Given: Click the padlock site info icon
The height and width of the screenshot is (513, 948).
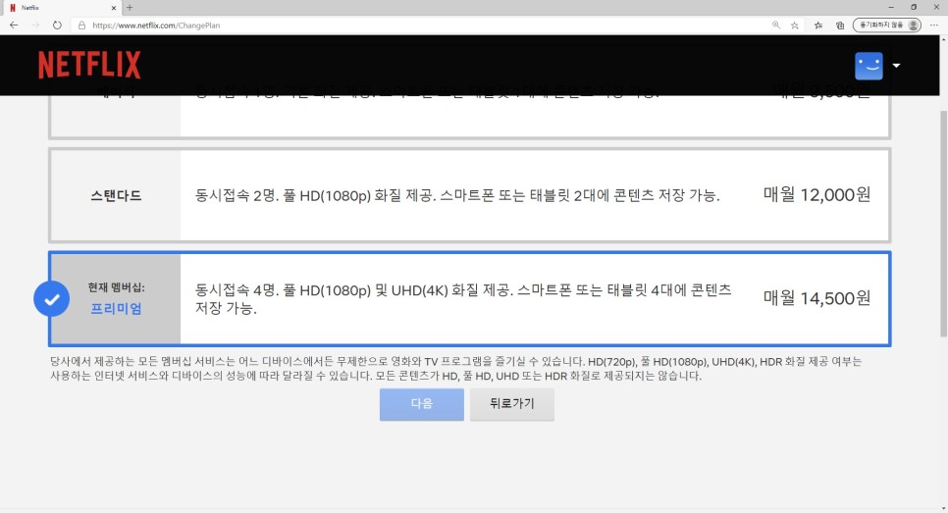Looking at the screenshot, I should click(x=81, y=26).
